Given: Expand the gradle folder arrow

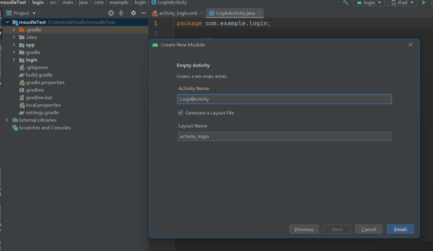Looking at the screenshot, I should click(14, 52).
